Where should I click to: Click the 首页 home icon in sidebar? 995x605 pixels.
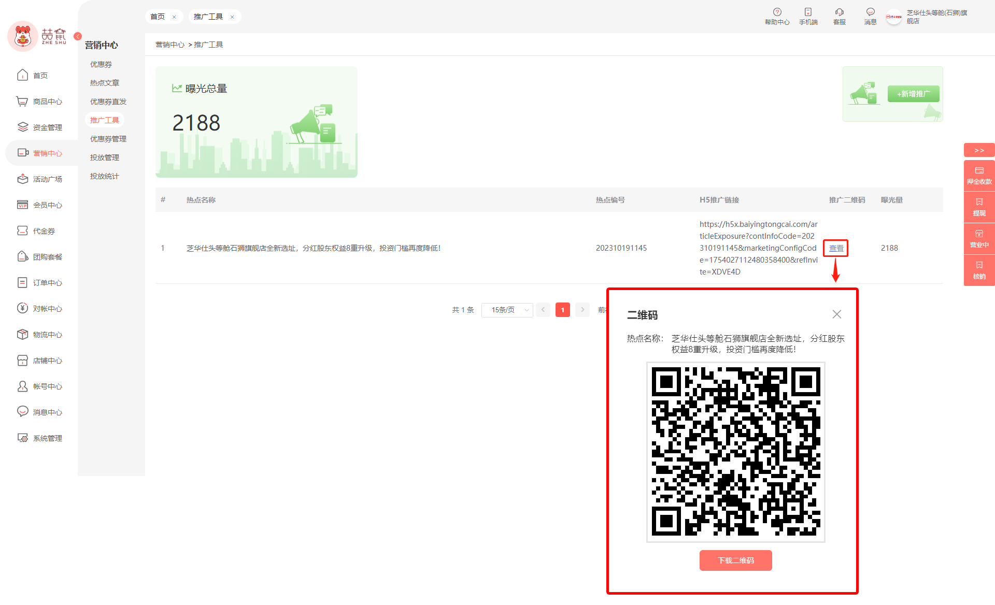pos(22,75)
